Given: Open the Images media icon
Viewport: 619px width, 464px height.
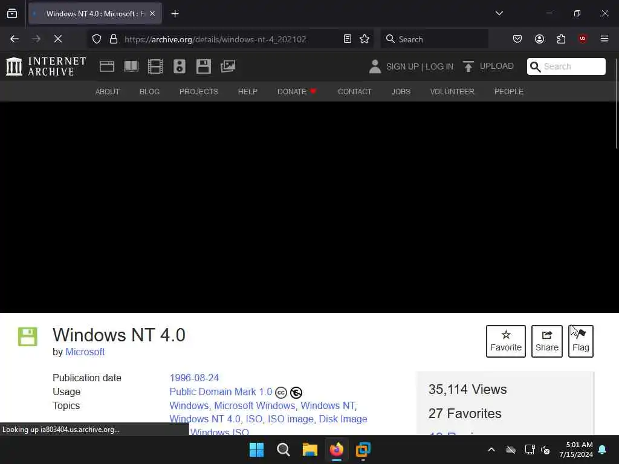Looking at the screenshot, I should (228, 66).
